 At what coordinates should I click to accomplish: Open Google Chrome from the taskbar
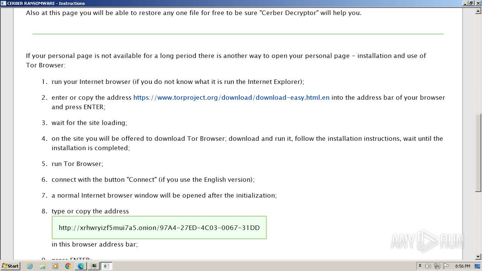coord(68,266)
